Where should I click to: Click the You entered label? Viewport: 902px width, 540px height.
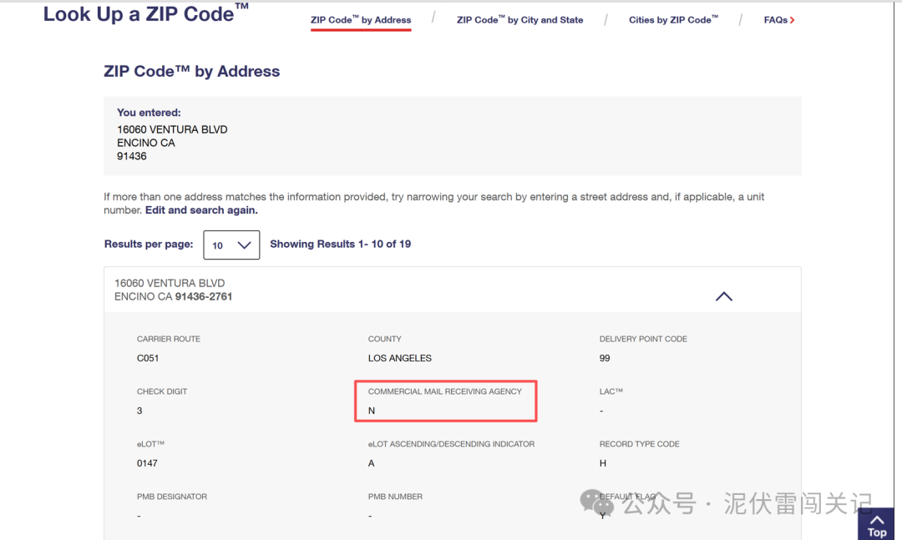(x=149, y=113)
